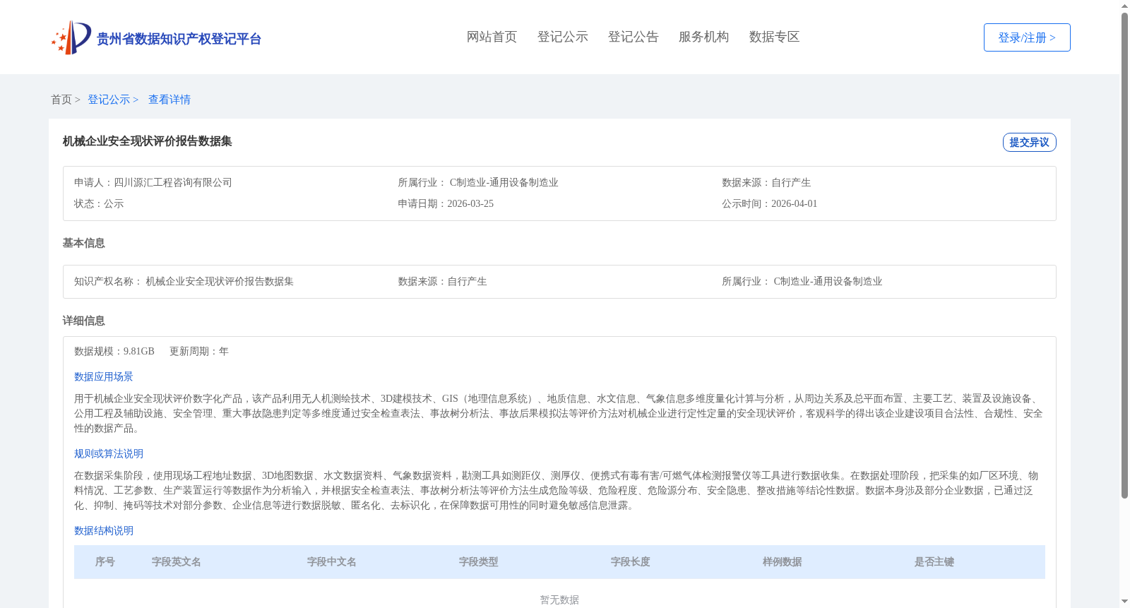The image size is (1130, 608).
Task: Go to 网站首页 menu item
Action: pos(492,37)
